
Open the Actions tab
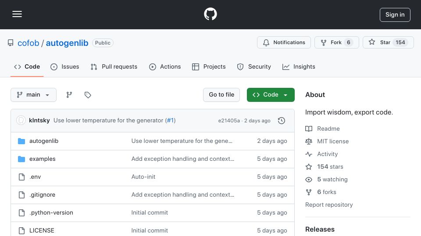(x=165, y=66)
